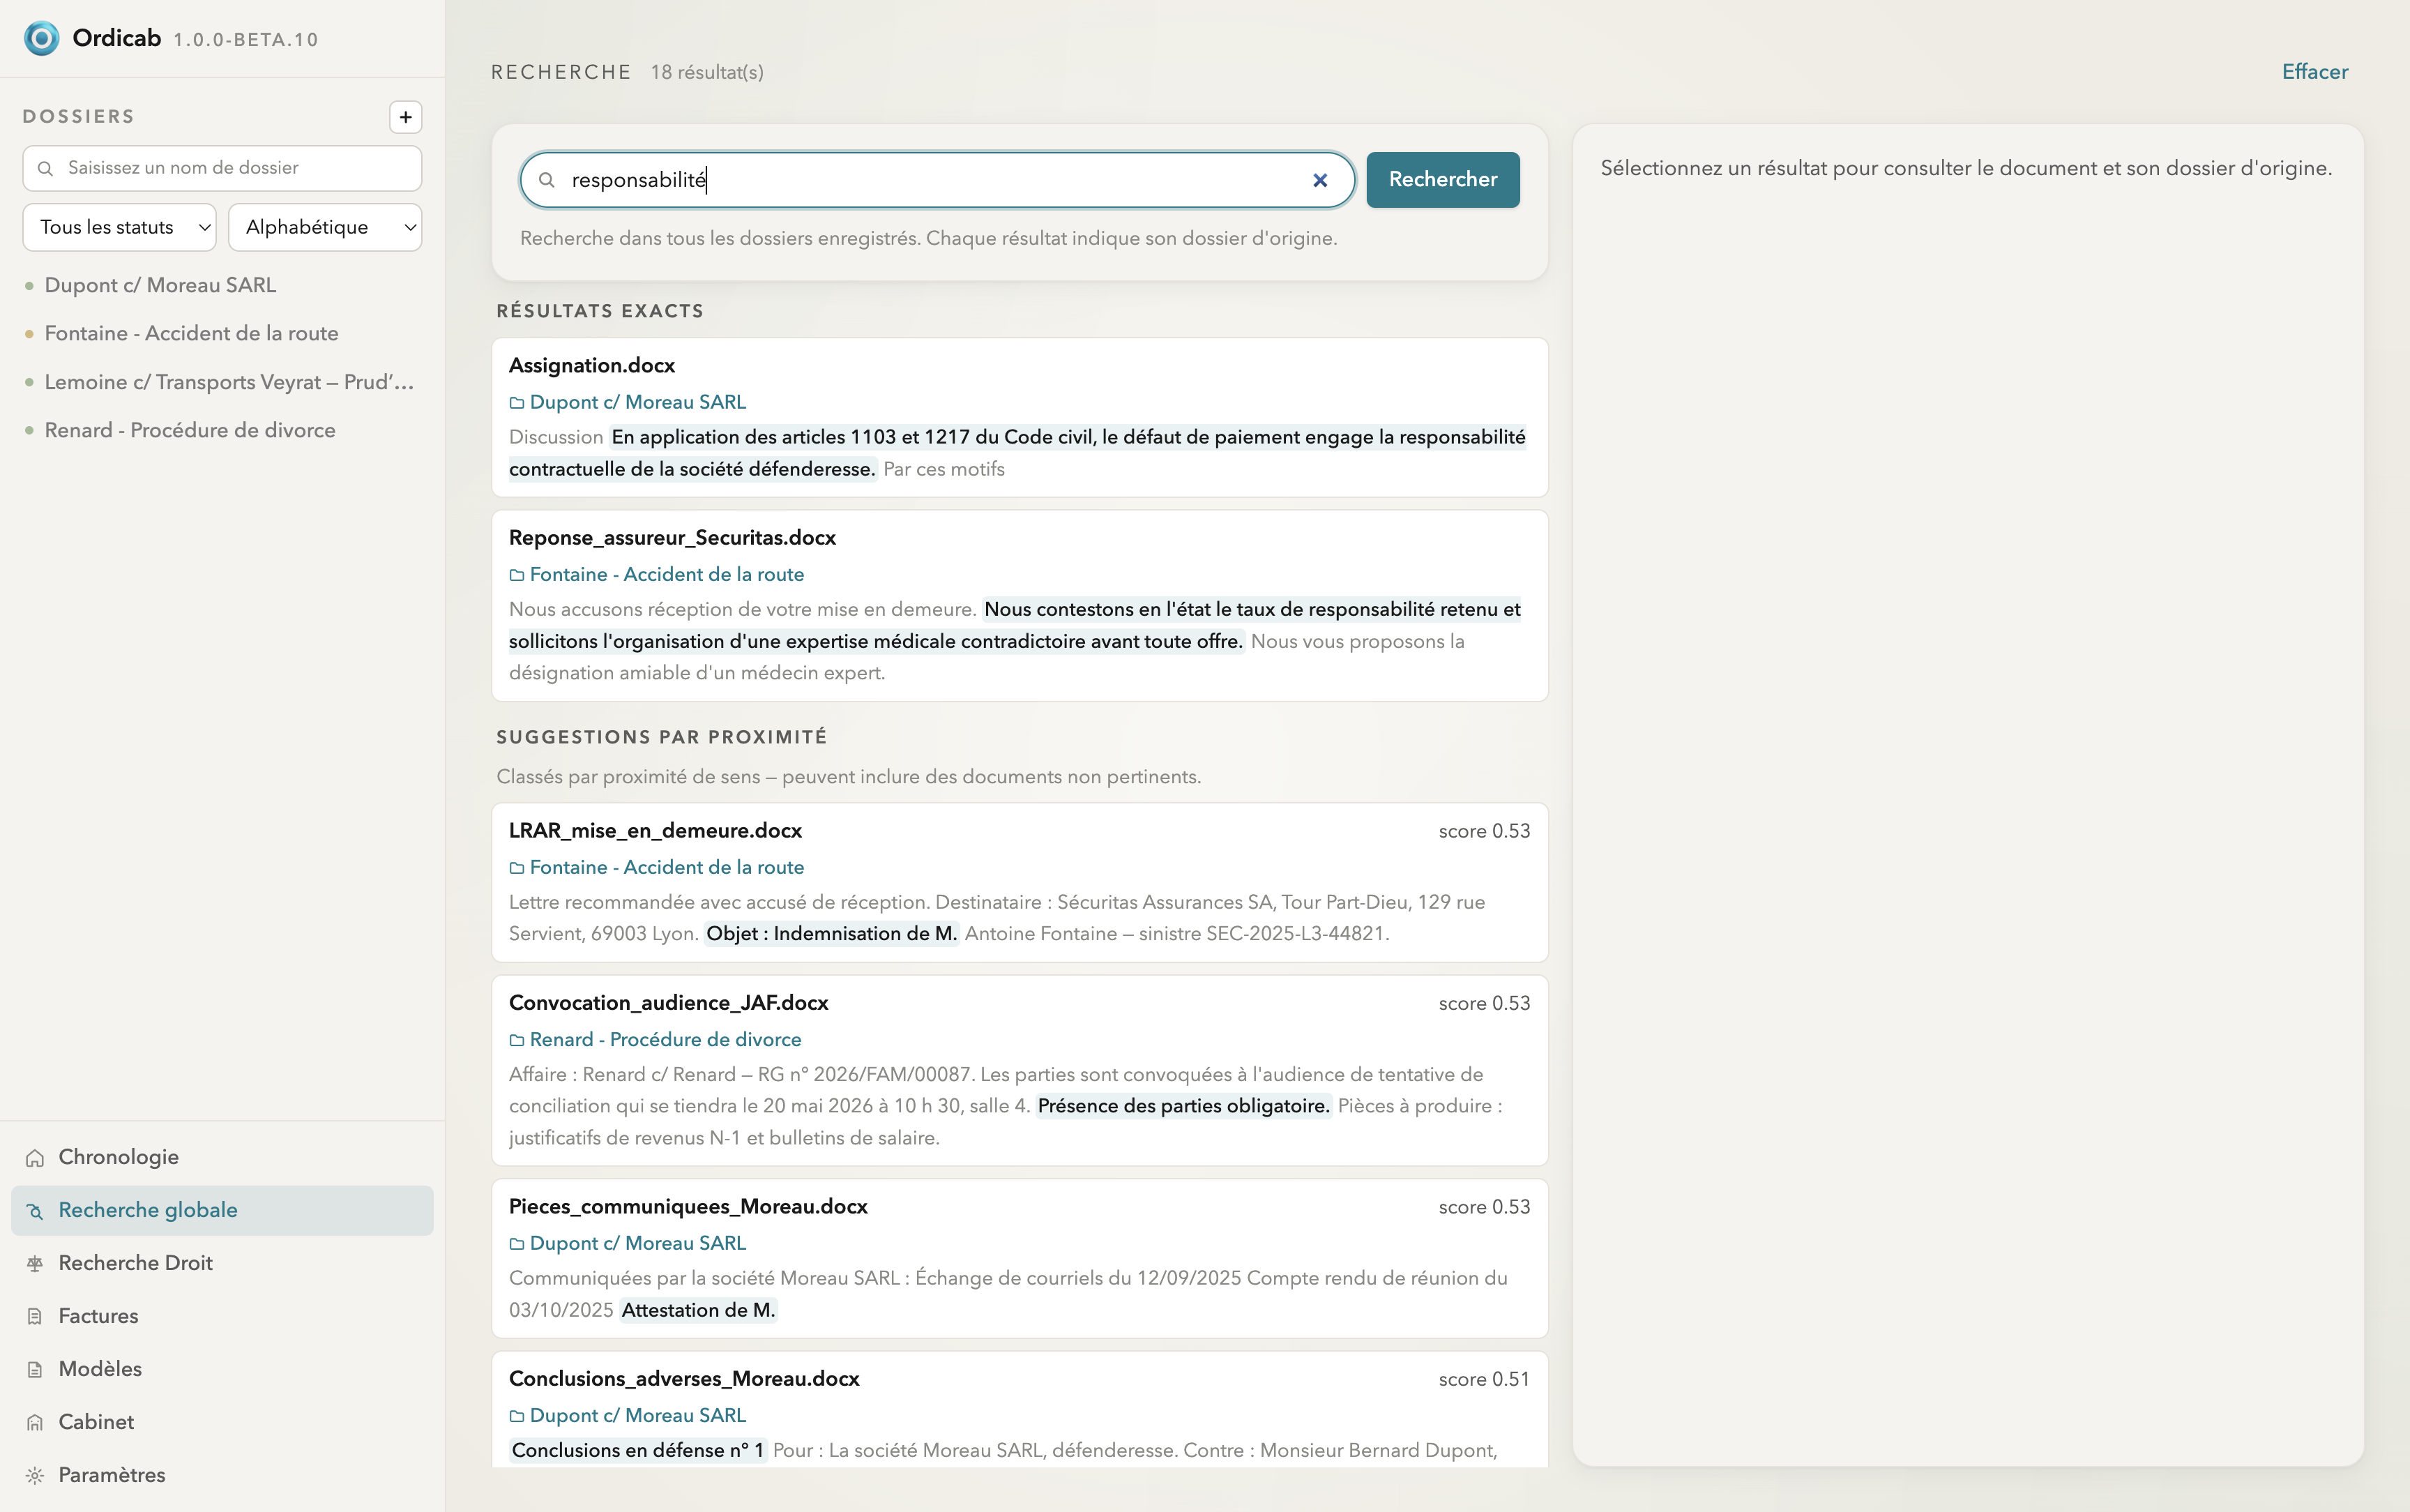Click highlighted 'Attestation de M.' text
This screenshot has height=1512, width=2410.
click(698, 1310)
